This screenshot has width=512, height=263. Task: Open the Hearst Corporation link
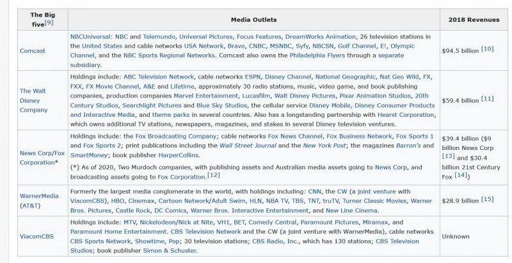point(406,115)
